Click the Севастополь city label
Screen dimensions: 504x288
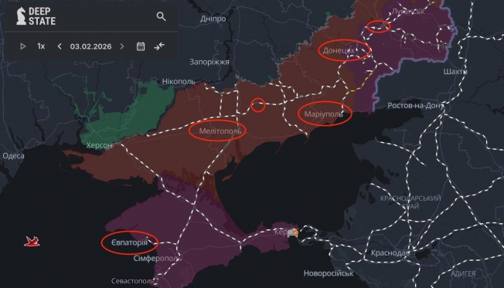pos(133,281)
